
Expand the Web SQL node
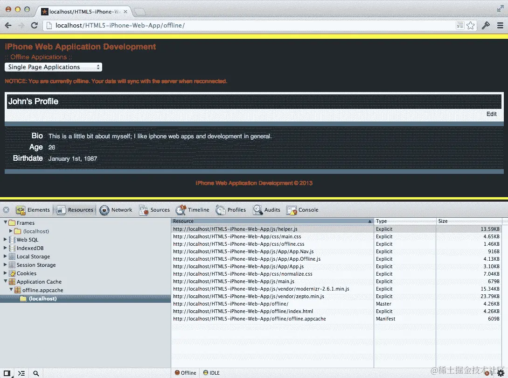coord(5,239)
